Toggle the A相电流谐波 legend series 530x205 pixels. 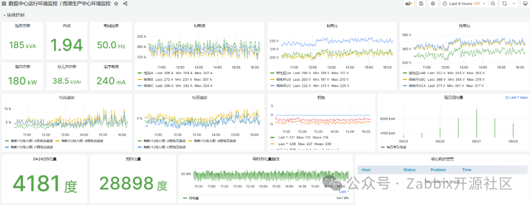pyautogui.click(x=31, y=140)
